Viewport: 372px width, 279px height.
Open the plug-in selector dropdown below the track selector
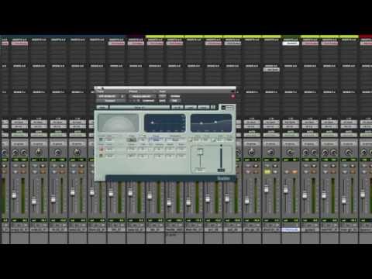point(110,101)
